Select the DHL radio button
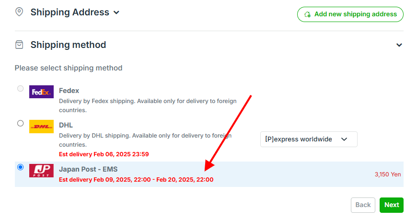Screen dimensions: 417x220 20,123
